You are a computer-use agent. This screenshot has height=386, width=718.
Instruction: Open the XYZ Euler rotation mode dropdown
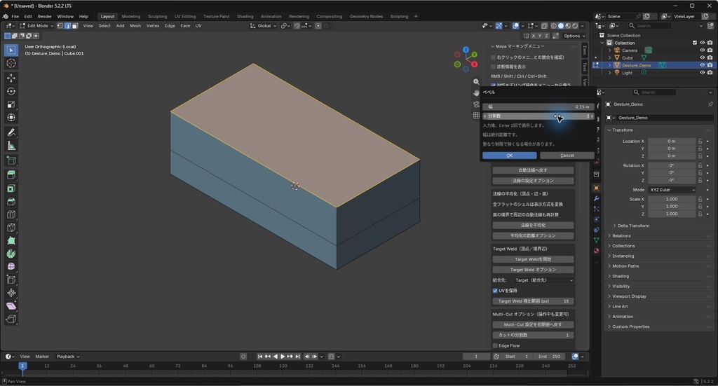(x=672, y=190)
